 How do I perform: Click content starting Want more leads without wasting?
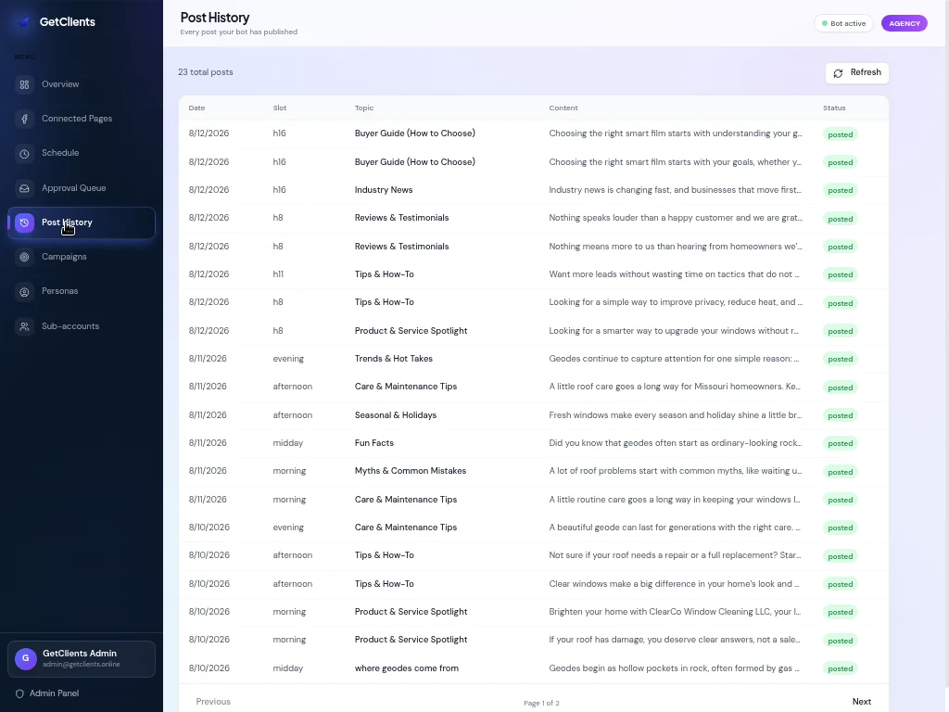pos(675,274)
